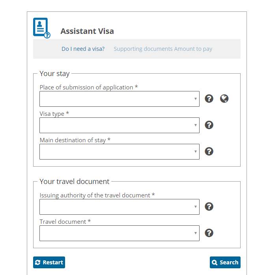Open Issuing authority of travel document dropdown
The height and width of the screenshot is (275, 267).
[x=119, y=207]
